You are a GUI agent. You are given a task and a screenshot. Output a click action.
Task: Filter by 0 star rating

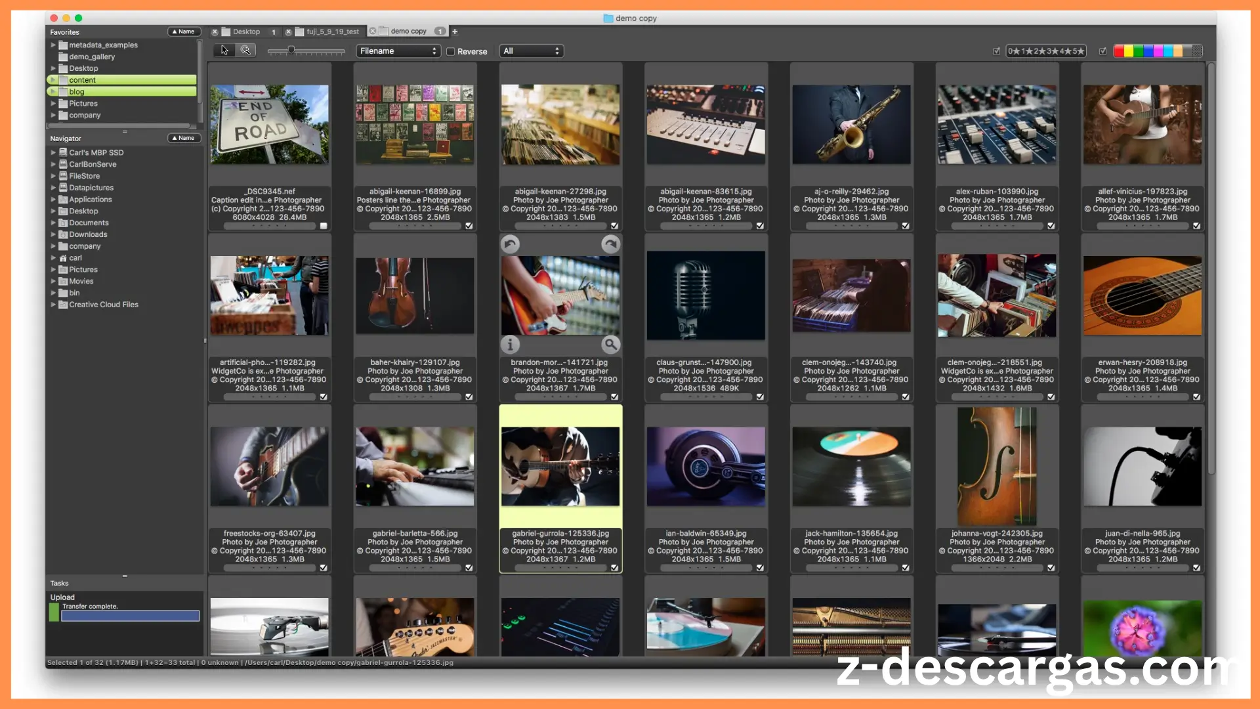coord(1014,51)
